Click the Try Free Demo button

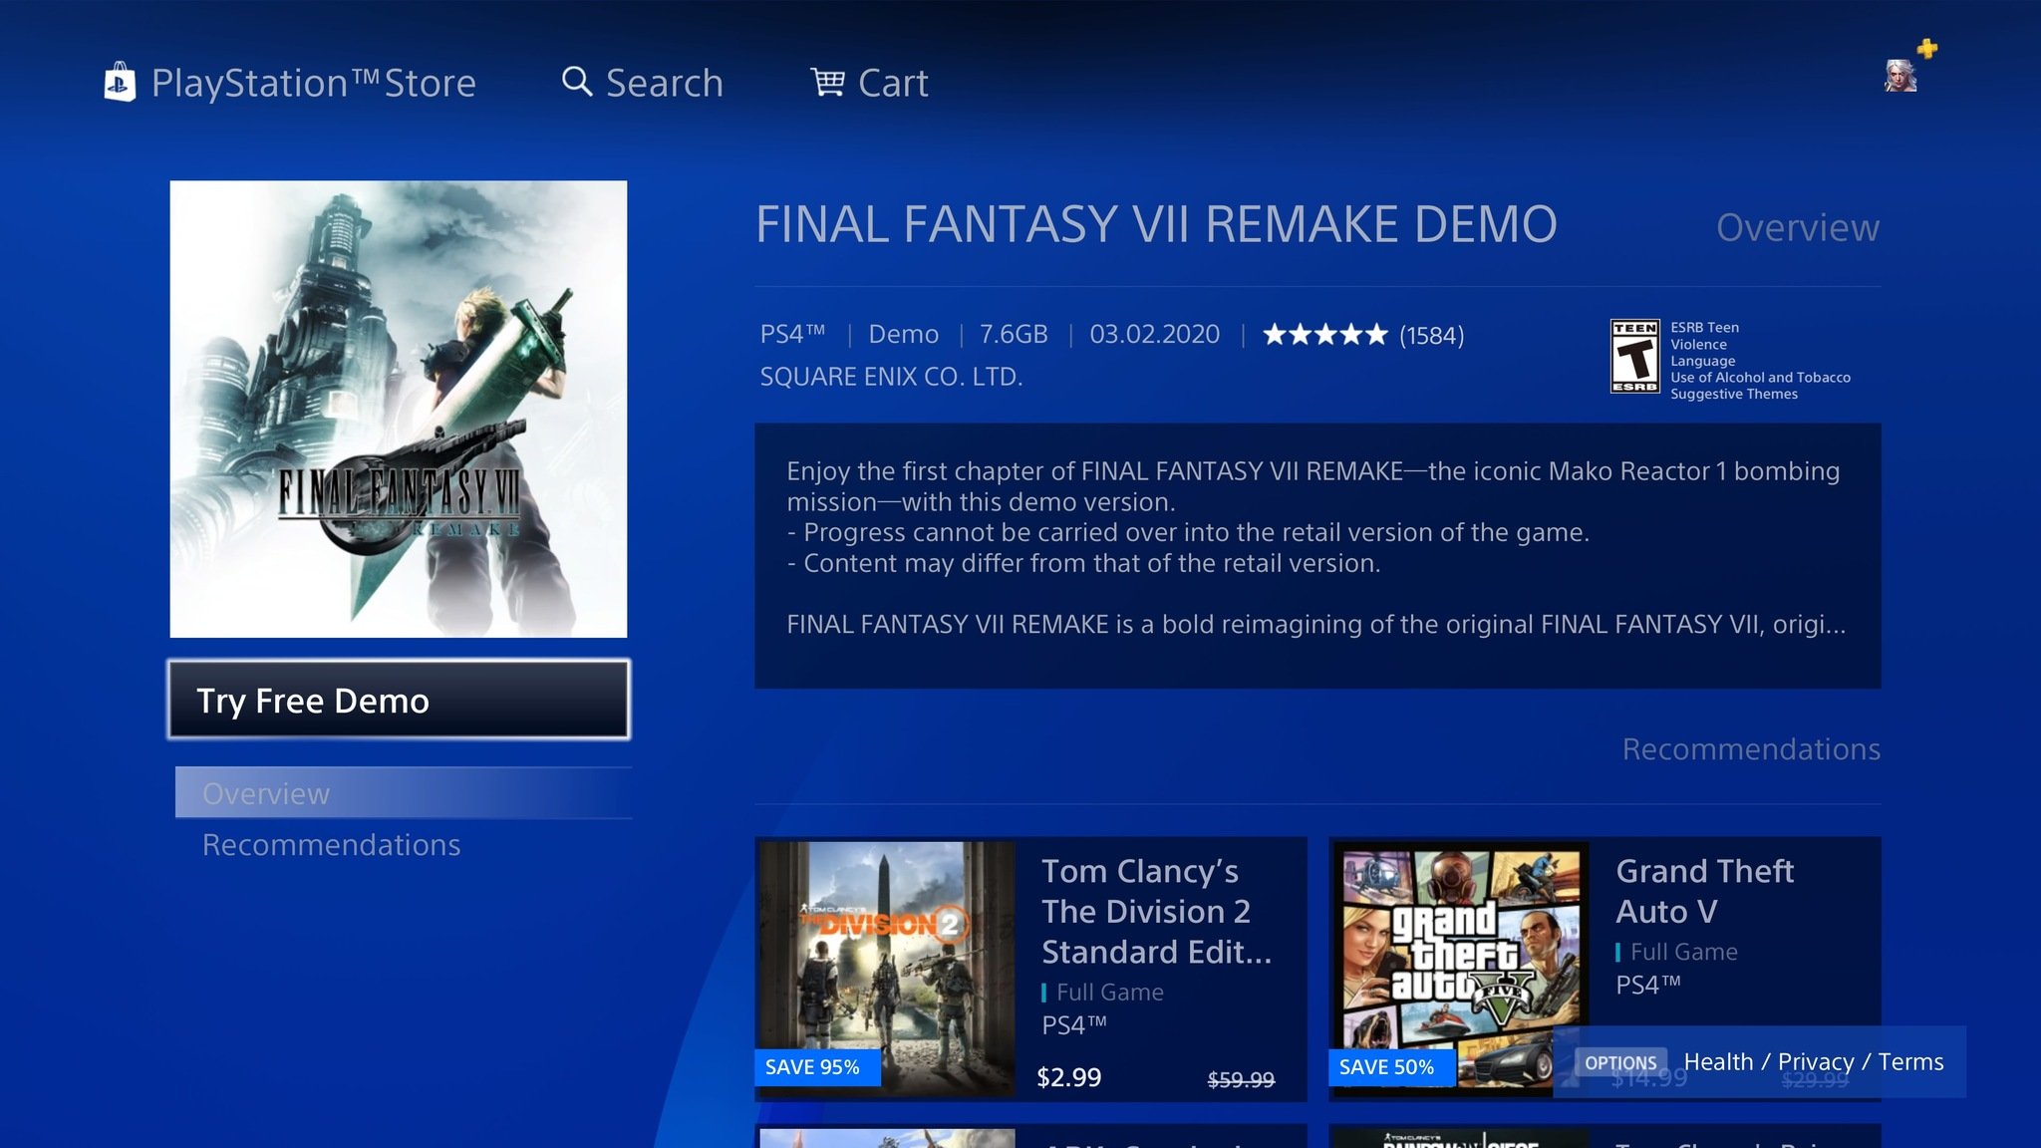coord(399,700)
